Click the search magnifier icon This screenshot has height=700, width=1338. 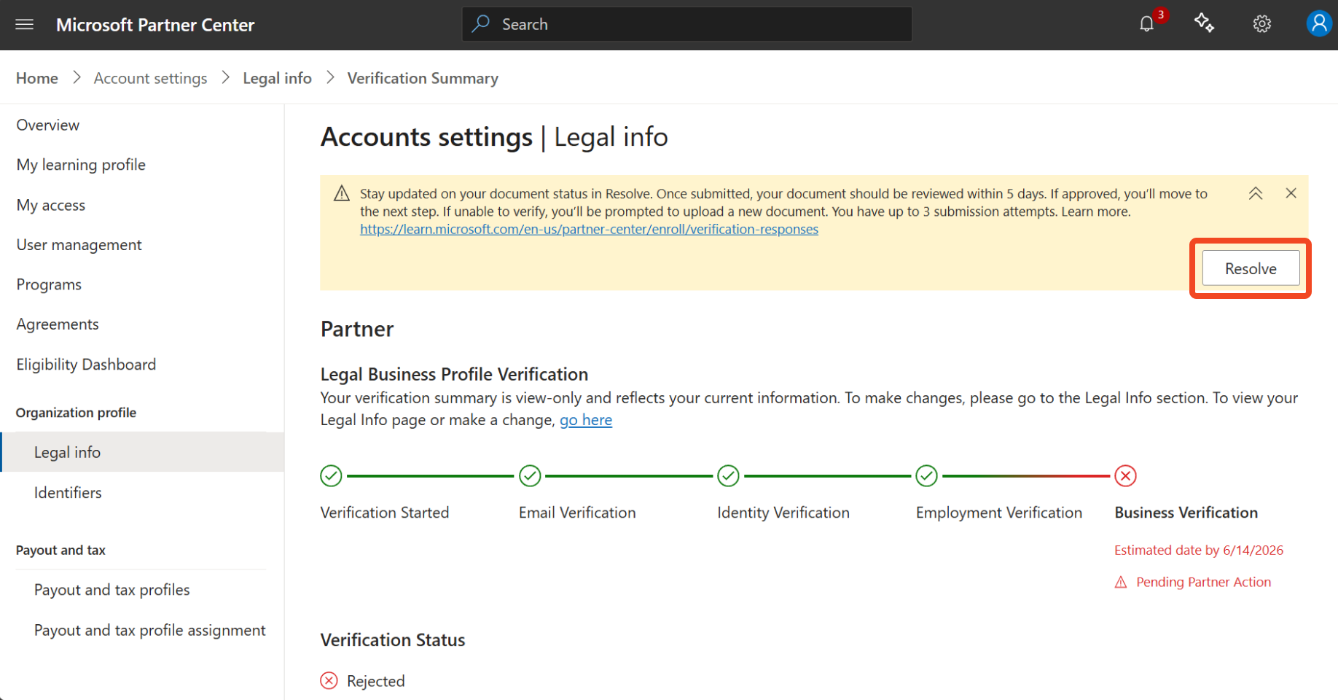click(480, 24)
